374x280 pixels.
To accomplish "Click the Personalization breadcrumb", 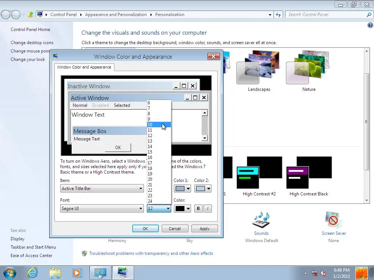I will [170, 15].
